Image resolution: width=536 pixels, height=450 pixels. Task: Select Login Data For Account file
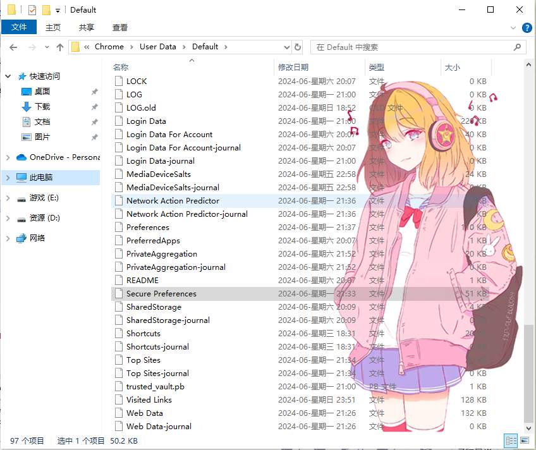point(169,134)
